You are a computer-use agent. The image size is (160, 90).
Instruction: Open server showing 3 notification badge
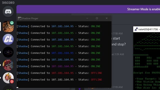click(8, 78)
